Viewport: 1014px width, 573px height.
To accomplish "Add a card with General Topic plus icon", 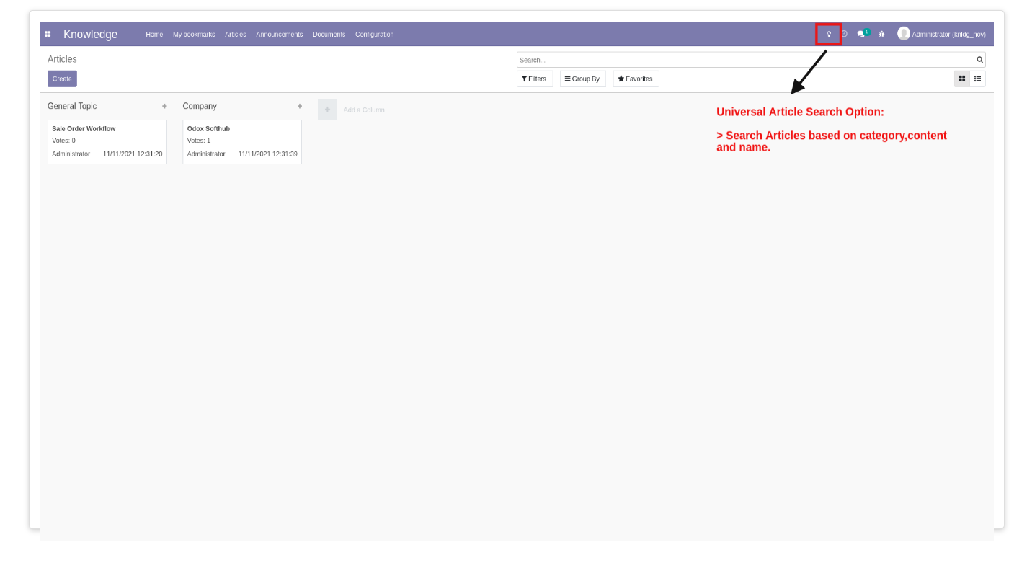I will point(164,106).
